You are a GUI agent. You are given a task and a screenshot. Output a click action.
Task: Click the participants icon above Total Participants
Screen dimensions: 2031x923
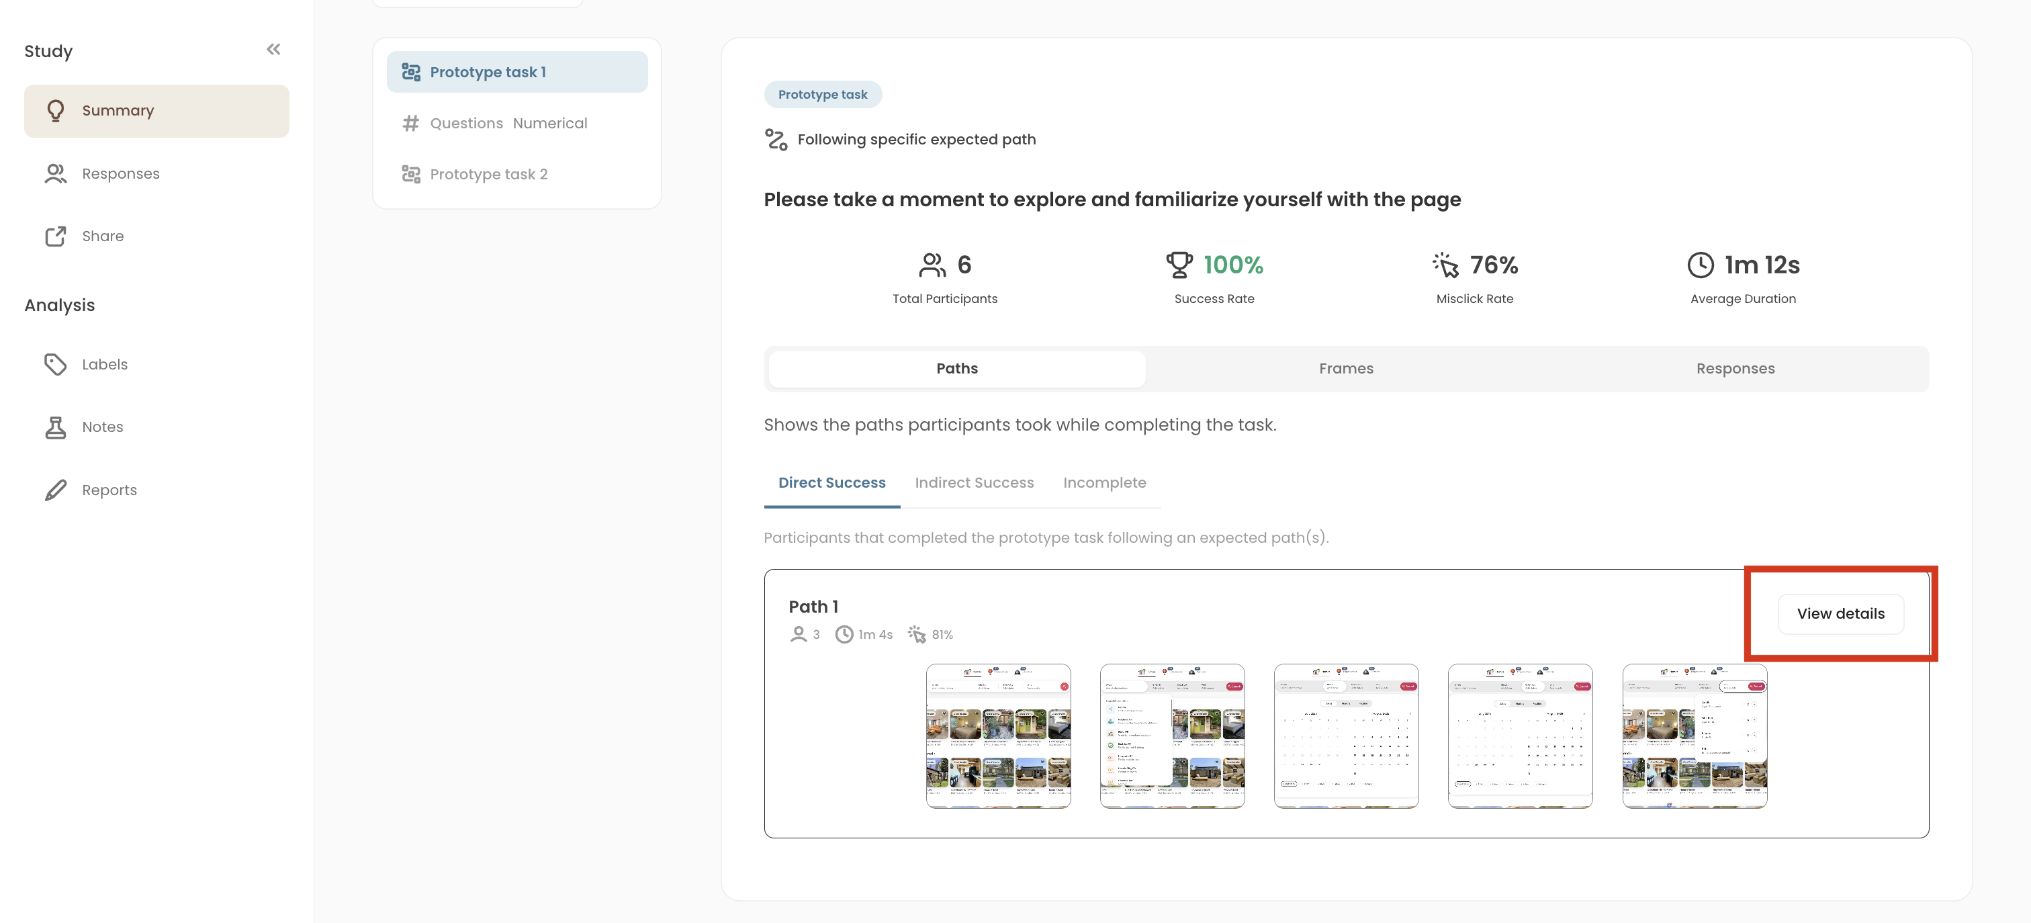[x=932, y=265]
